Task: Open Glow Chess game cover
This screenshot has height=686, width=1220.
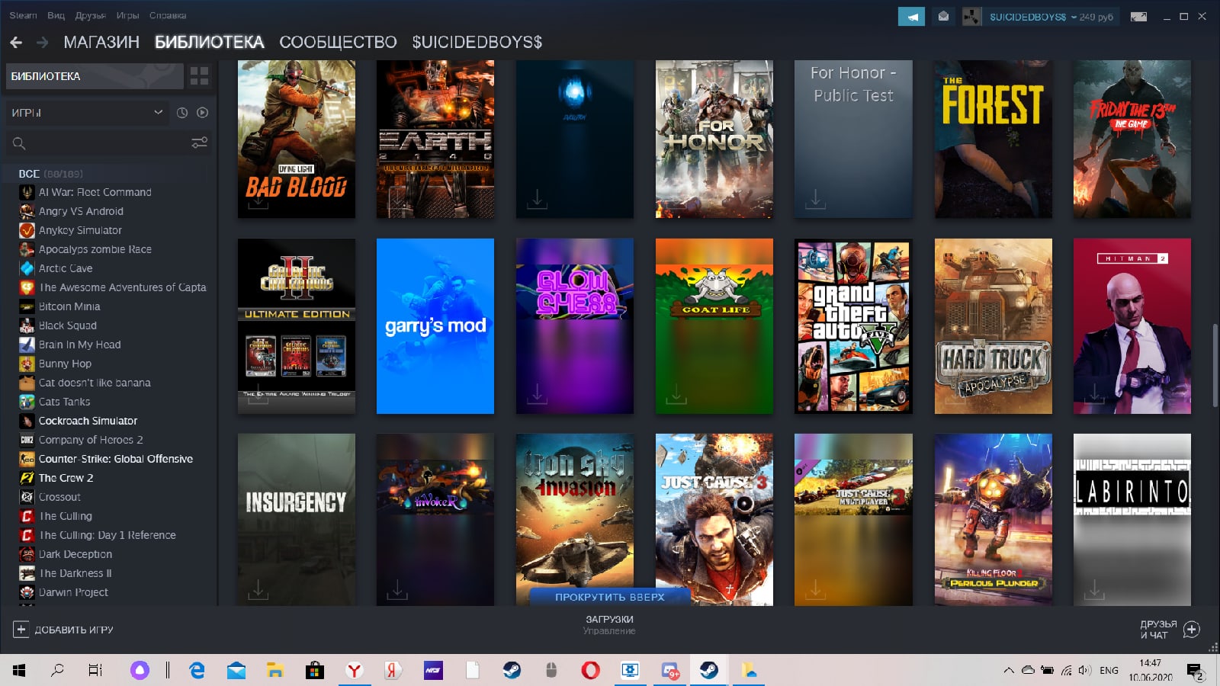Action: (575, 326)
